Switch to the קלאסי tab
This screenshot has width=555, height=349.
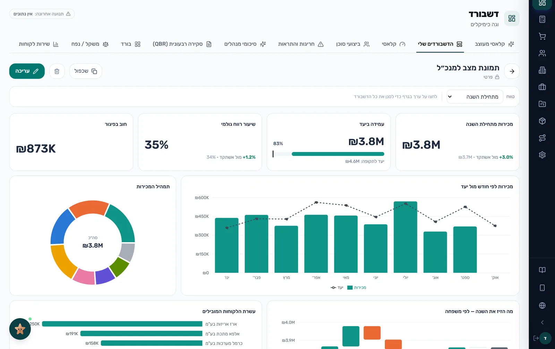(x=393, y=44)
